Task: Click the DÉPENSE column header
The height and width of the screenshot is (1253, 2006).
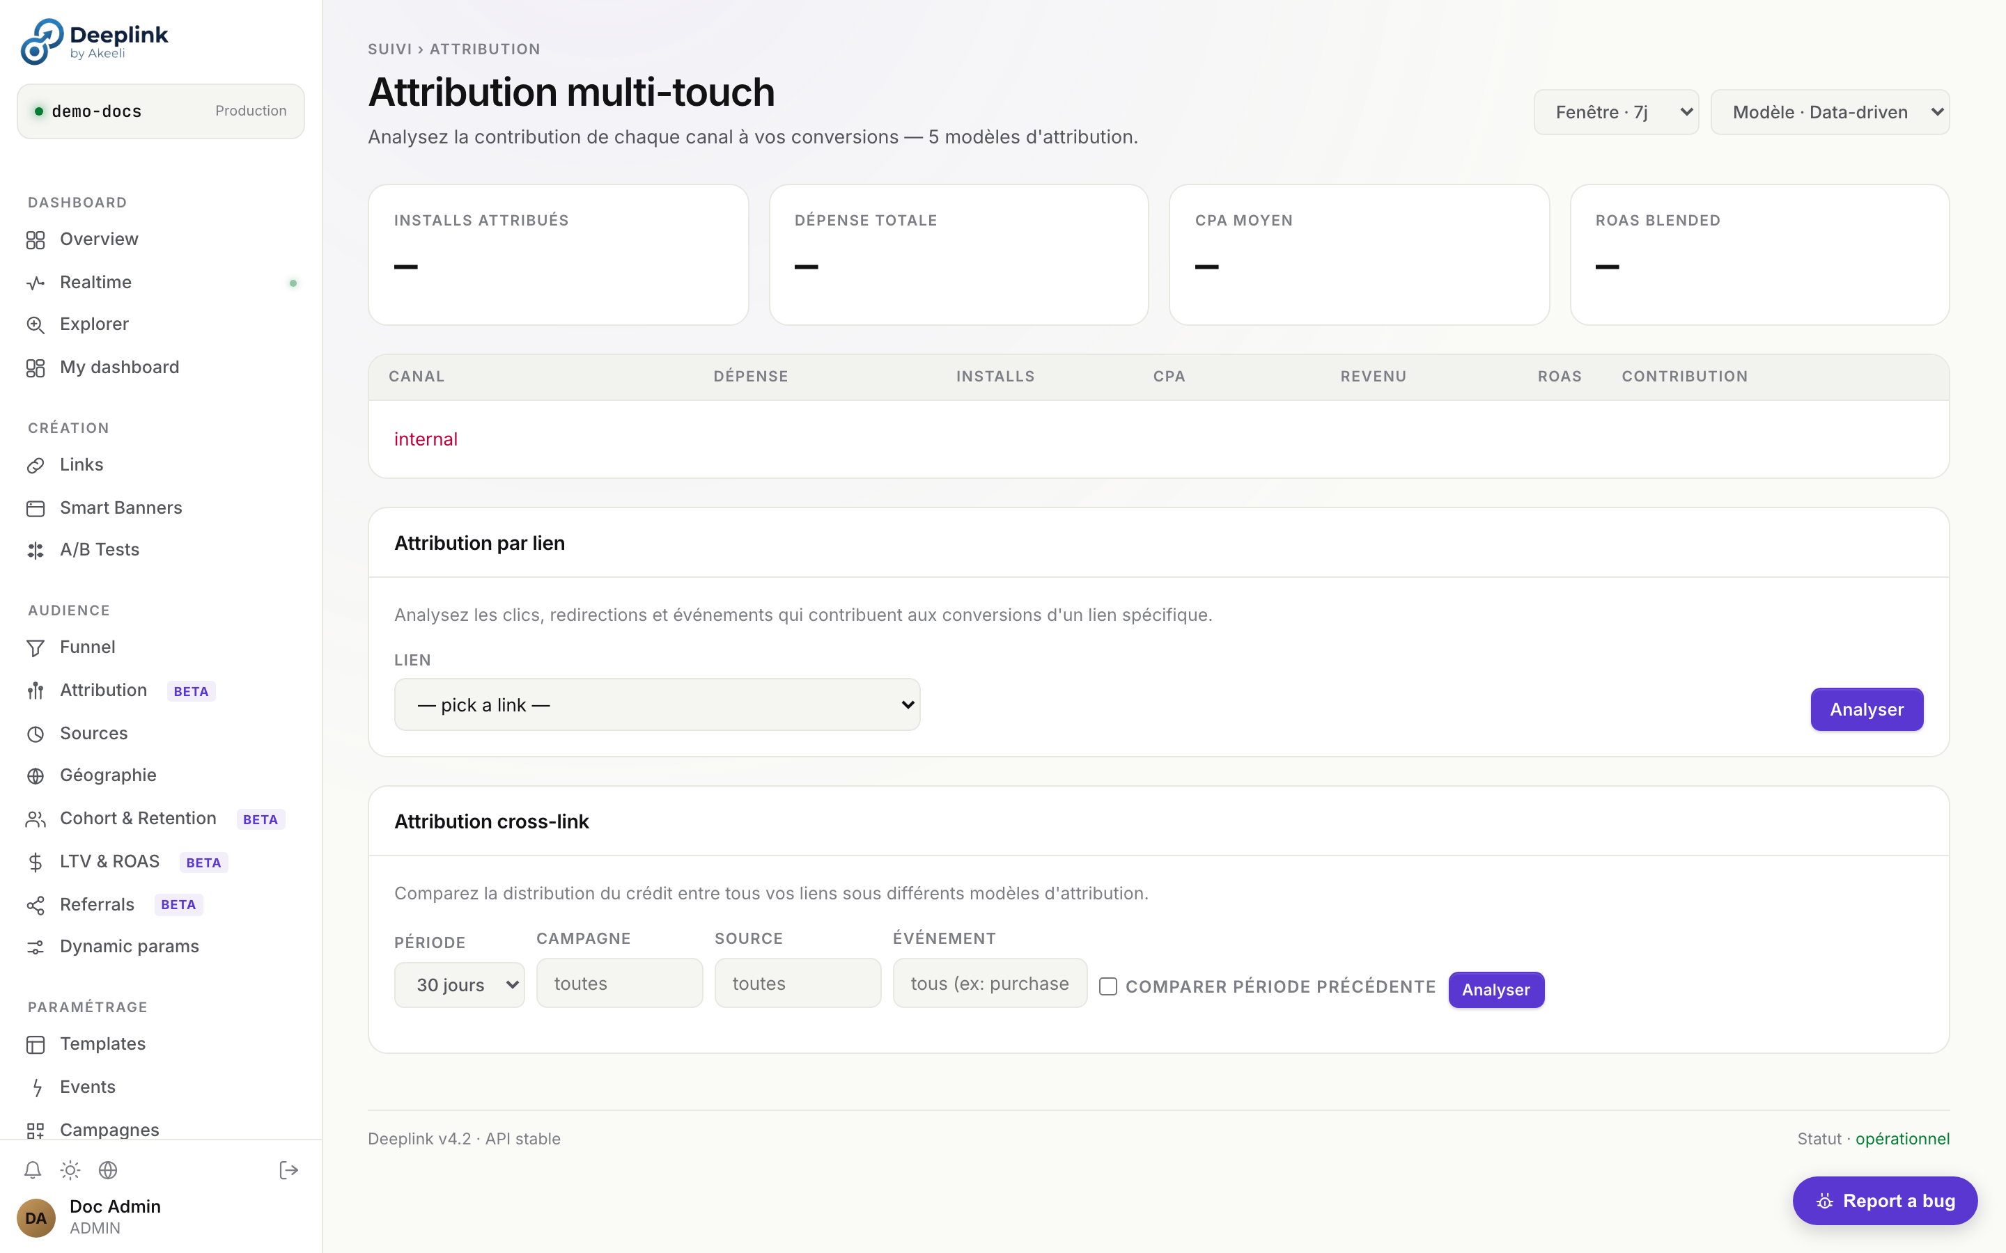Action: point(751,377)
